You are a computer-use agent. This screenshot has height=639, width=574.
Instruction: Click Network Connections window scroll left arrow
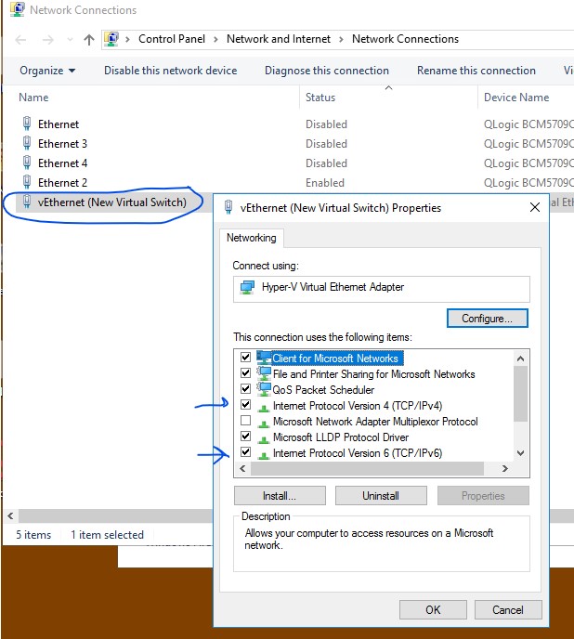(10, 515)
